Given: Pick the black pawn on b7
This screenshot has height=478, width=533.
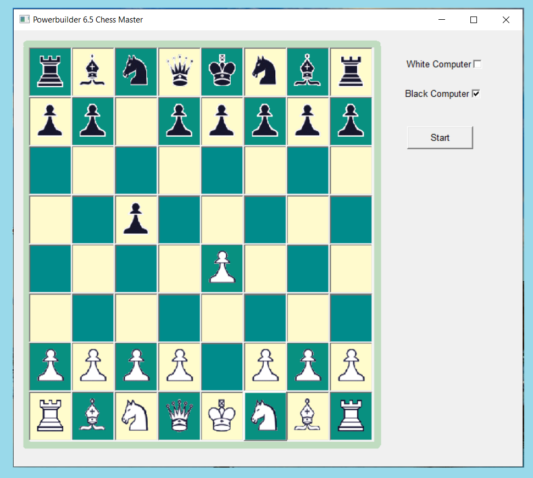Looking at the screenshot, I should (93, 121).
